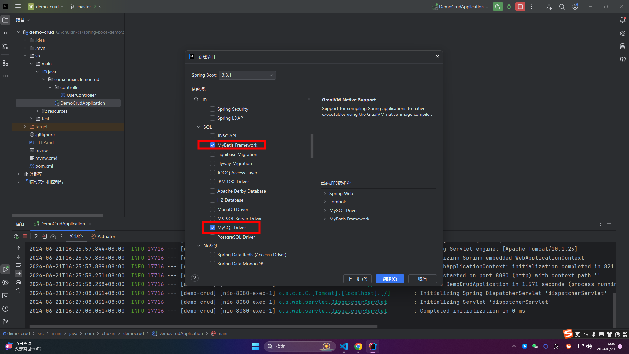This screenshot has height=354, width=629.
Task: Open Spring Boot version dropdown
Action: tap(247, 75)
